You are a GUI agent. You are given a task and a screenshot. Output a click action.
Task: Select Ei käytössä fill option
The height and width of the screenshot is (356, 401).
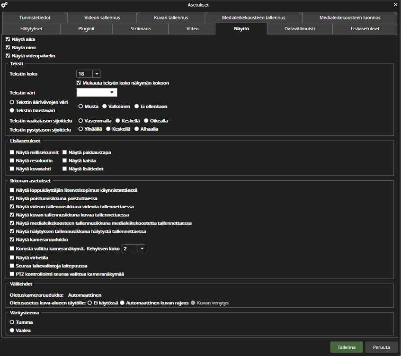(90, 303)
